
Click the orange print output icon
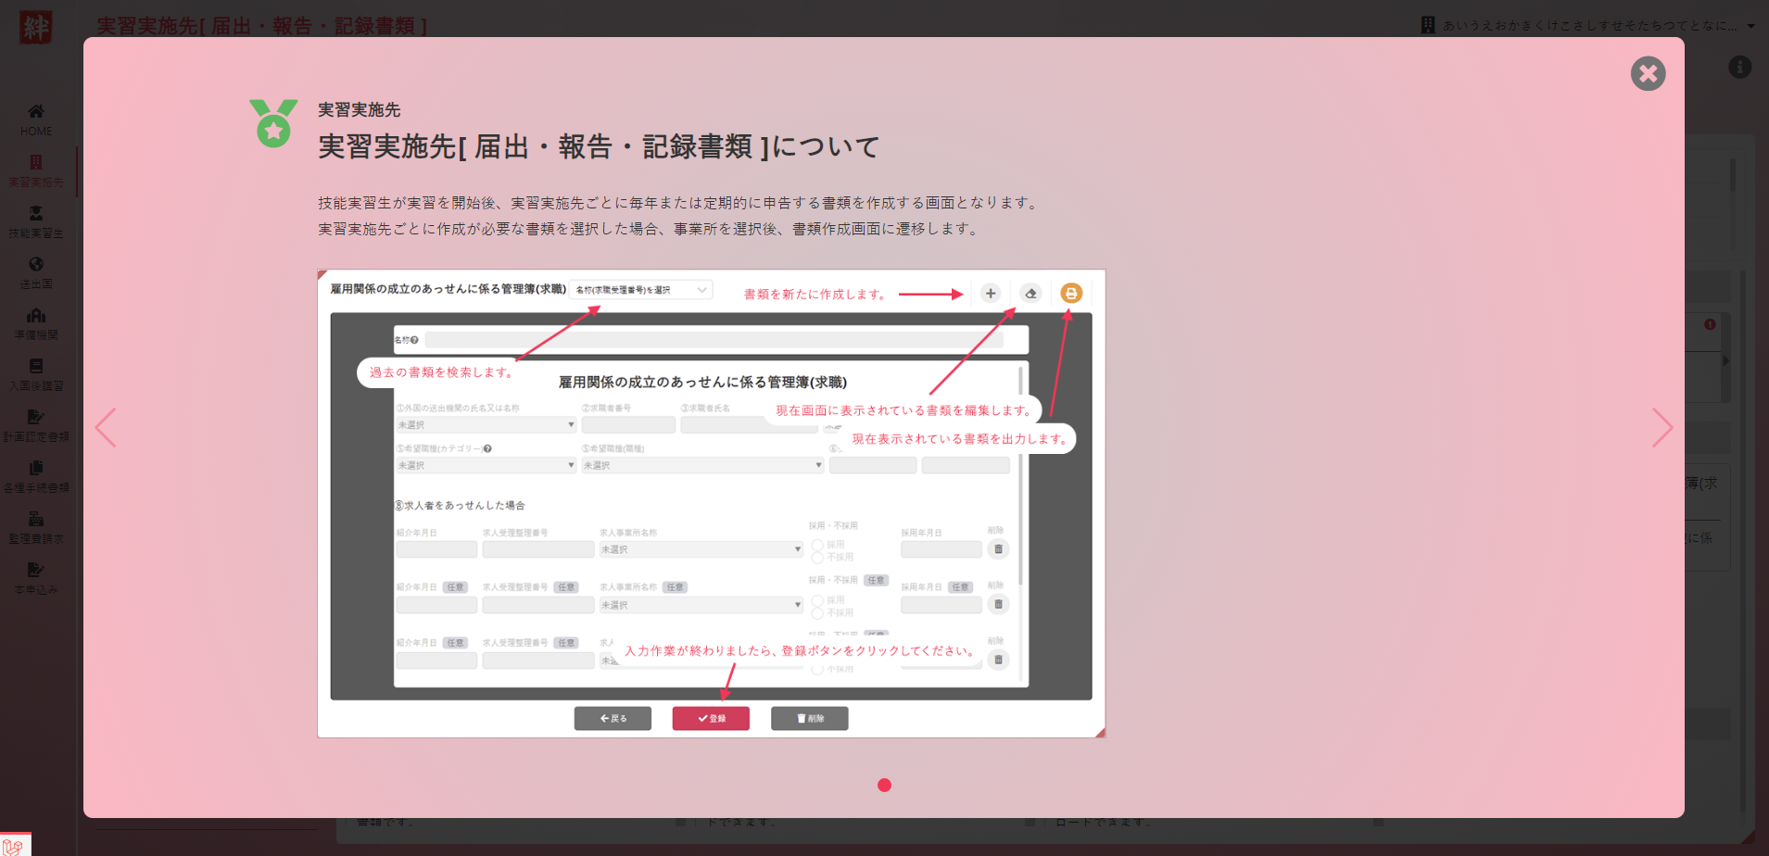pyautogui.click(x=1070, y=293)
